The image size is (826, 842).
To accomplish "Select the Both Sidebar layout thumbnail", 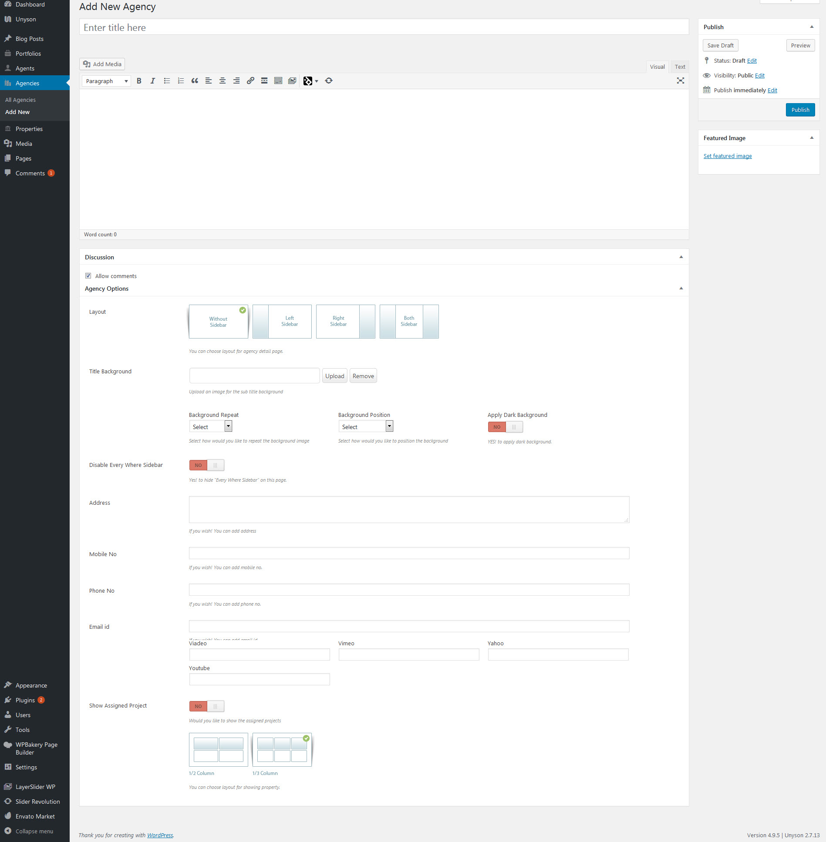I will point(409,322).
